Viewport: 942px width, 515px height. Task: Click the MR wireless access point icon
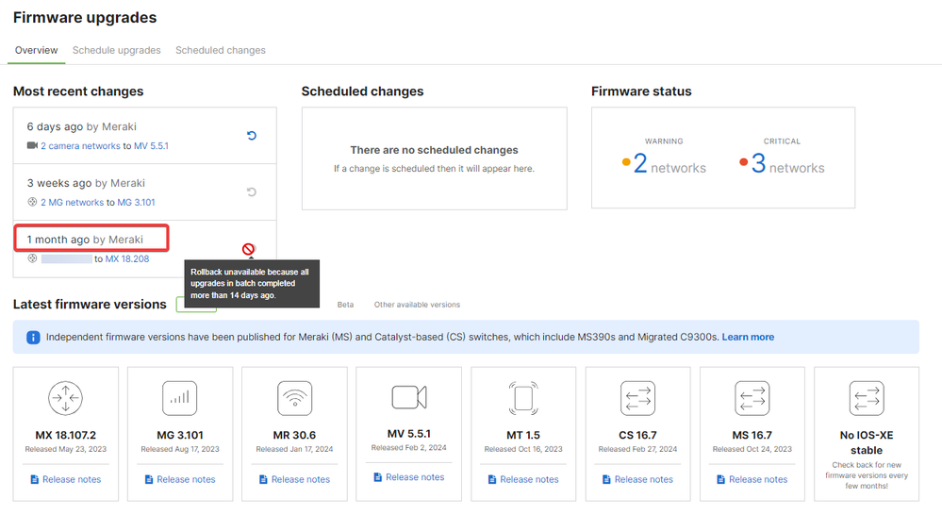[x=294, y=398]
